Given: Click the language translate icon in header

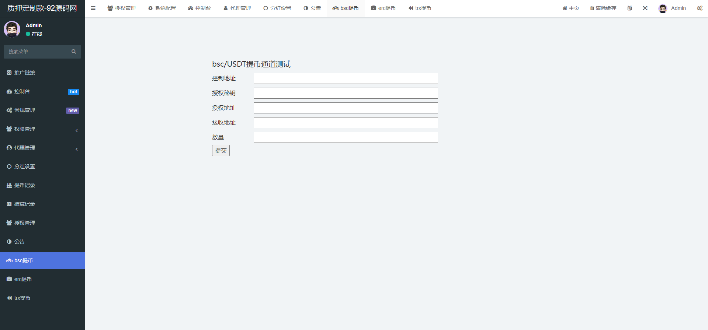Looking at the screenshot, I should 629,8.
